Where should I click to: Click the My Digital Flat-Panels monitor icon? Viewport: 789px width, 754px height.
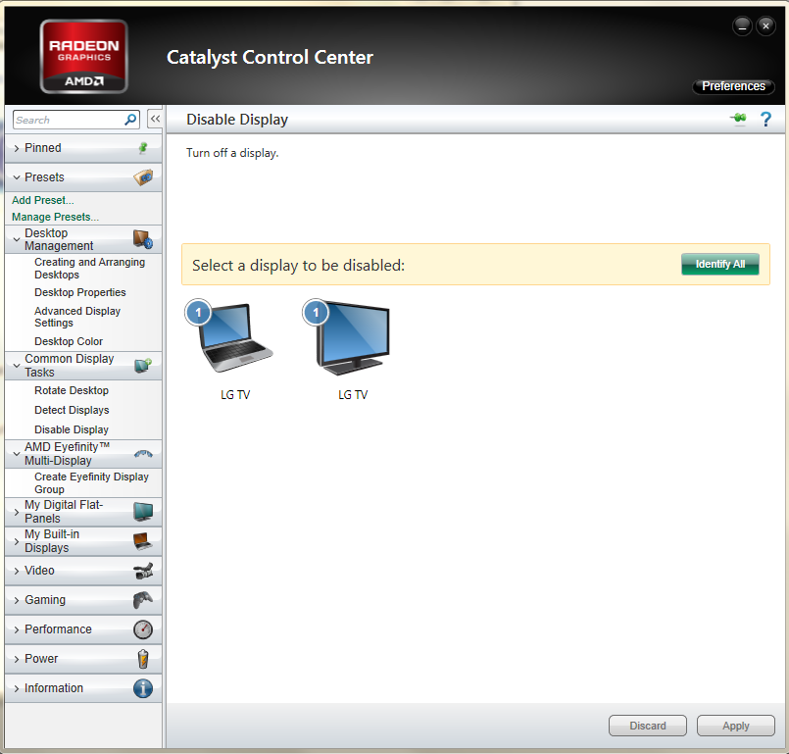143,512
